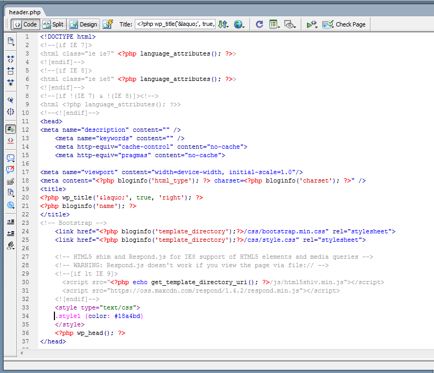Switch to Code view

(x=25, y=24)
